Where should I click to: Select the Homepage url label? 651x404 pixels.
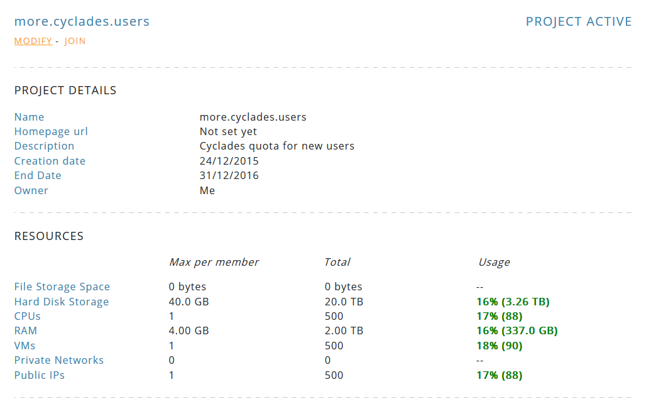point(51,131)
